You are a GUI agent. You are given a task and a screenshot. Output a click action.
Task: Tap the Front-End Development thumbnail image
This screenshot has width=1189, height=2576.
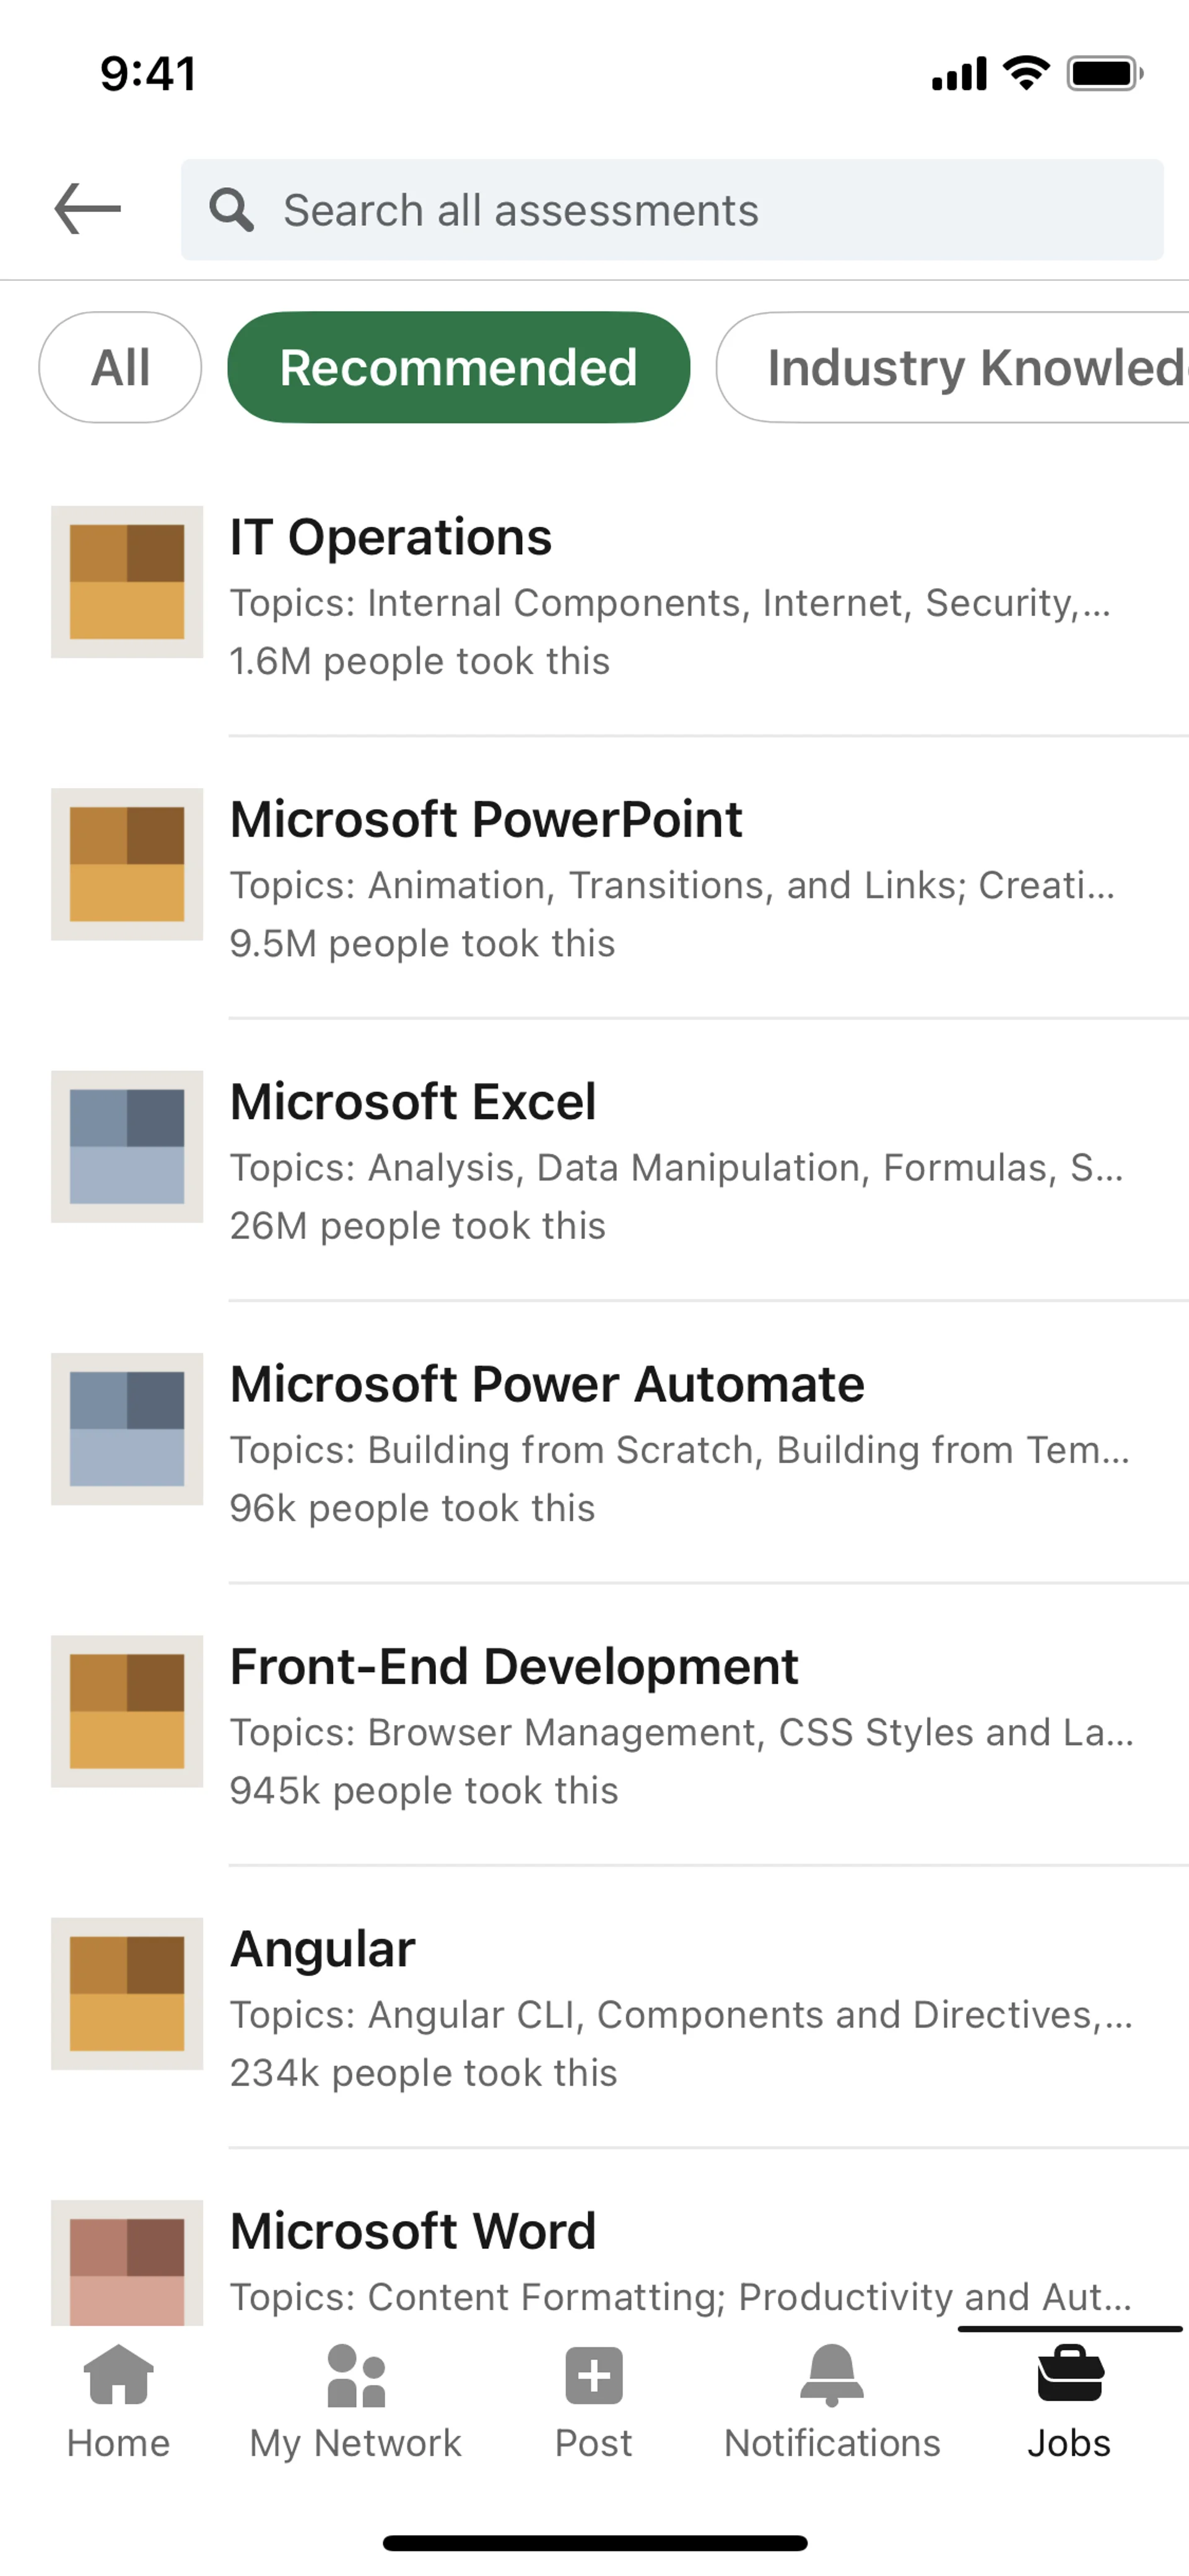127,1711
